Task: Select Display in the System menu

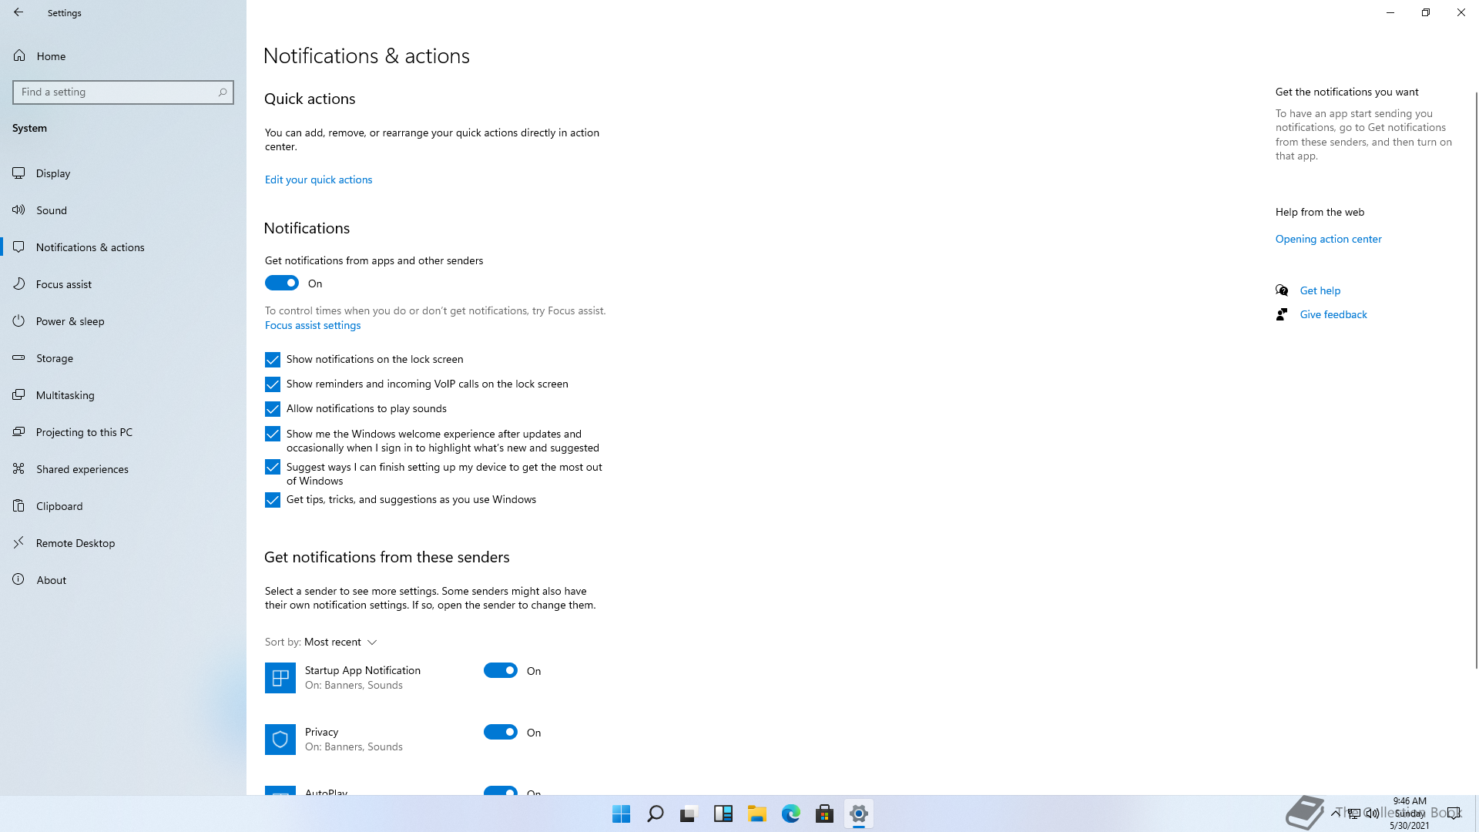Action: click(x=123, y=173)
